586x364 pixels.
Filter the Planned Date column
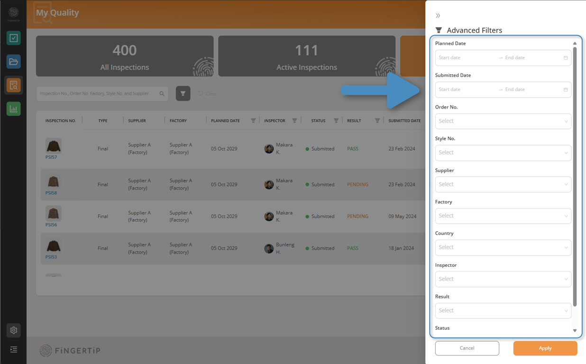click(x=253, y=121)
